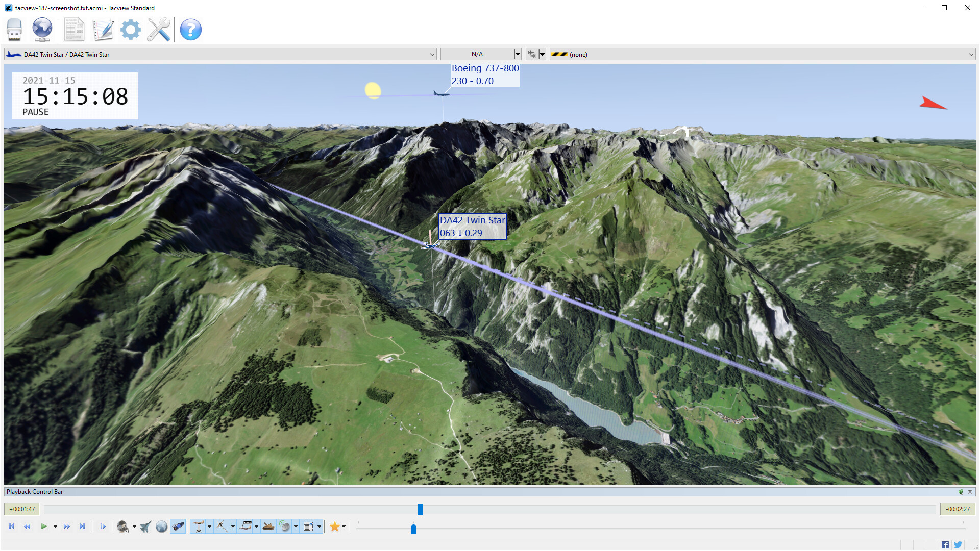Toggle radar and sensor display

[x=286, y=526]
